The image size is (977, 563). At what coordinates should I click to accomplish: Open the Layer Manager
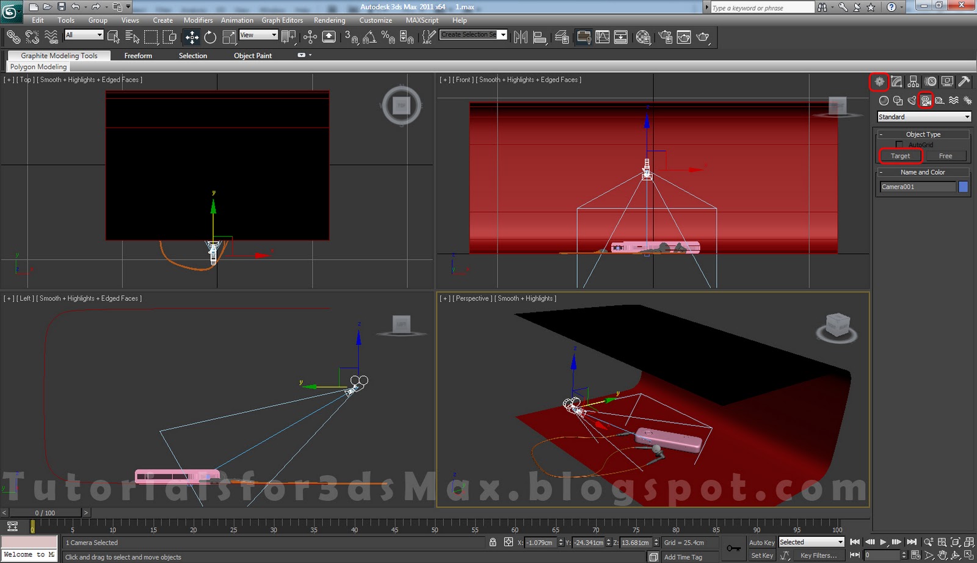[562, 37]
